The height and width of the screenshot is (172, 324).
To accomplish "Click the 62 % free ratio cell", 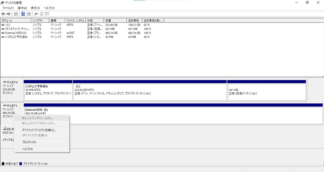I will click(x=147, y=25).
